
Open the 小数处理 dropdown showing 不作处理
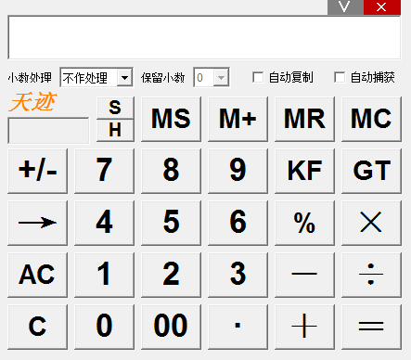click(x=96, y=77)
